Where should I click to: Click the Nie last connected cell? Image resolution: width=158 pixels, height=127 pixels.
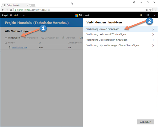(70, 47)
